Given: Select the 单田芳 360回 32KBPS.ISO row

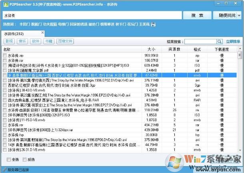Looking at the screenshot, I should point(120,115).
